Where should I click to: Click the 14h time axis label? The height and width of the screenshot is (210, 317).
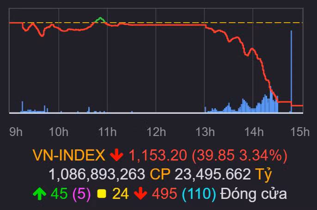[254, 132]
